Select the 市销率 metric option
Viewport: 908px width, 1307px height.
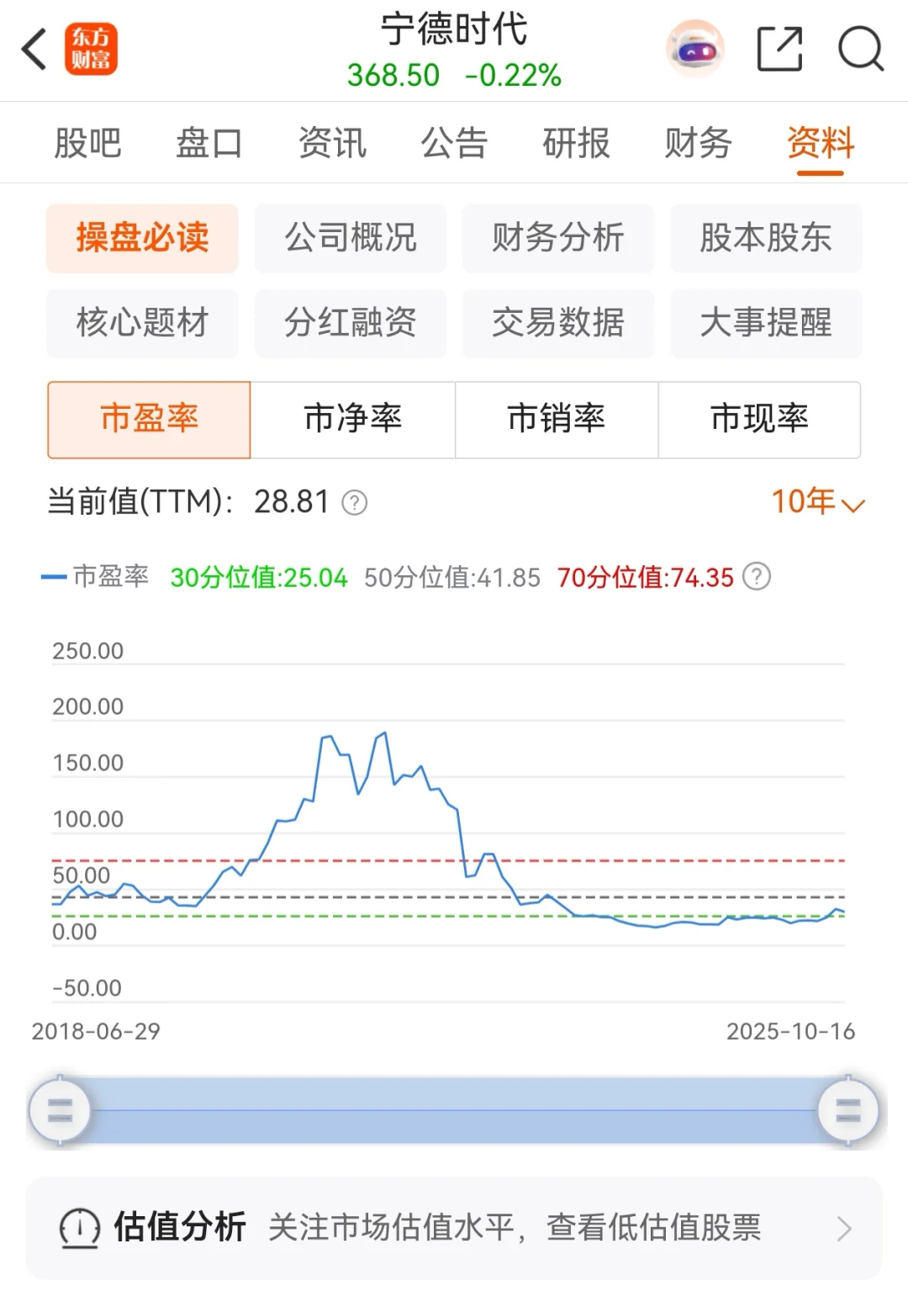coord(557,420)
